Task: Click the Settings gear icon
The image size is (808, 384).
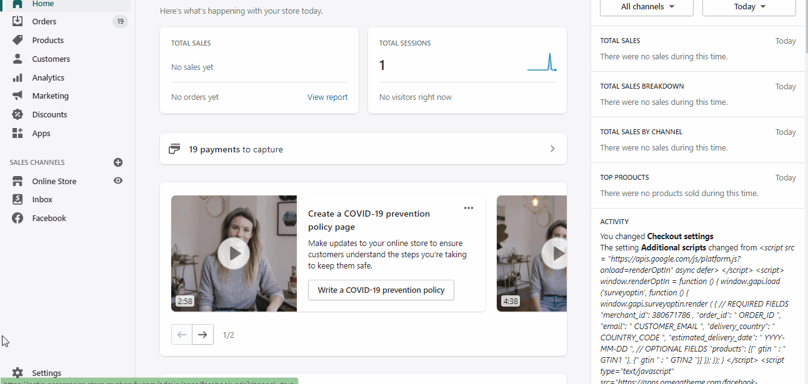Action: (17, 373)
